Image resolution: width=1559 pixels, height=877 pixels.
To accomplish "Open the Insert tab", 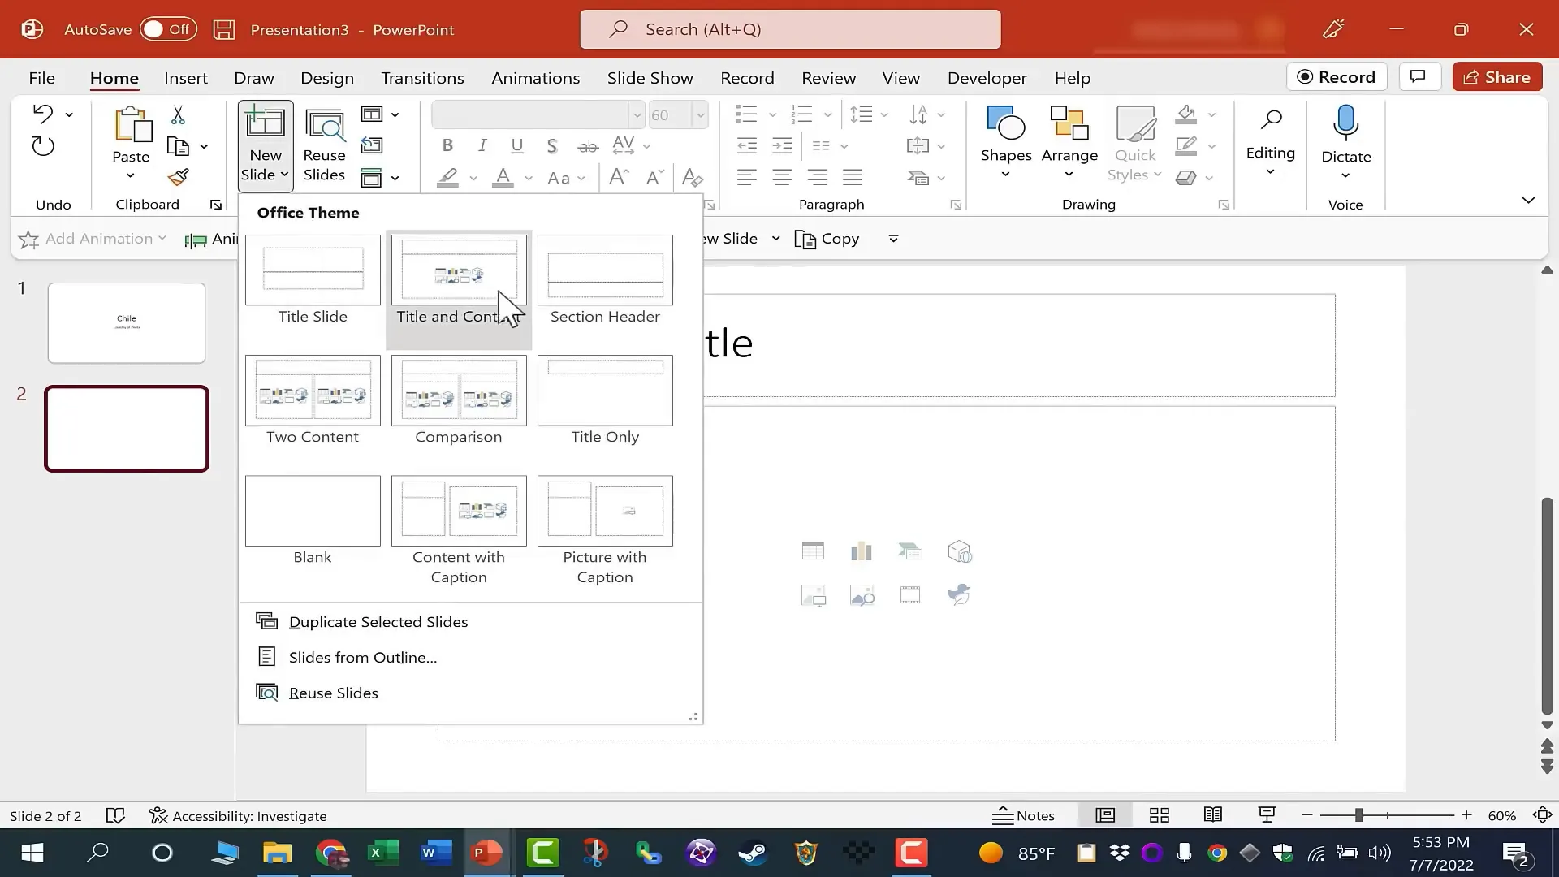I will click(185, 78).
